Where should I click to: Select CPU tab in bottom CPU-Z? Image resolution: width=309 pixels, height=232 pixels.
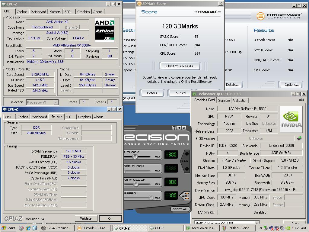coord(8,117)
